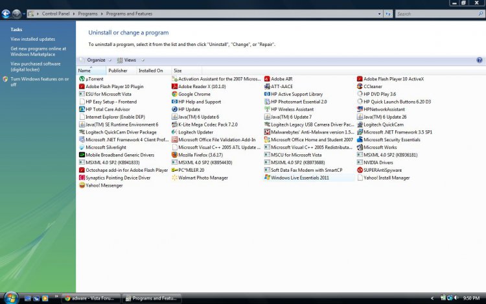Viewport: 486px width, 304px height.
Task: Click the refresh button beside the address bar
Action: tap(388, 14)
